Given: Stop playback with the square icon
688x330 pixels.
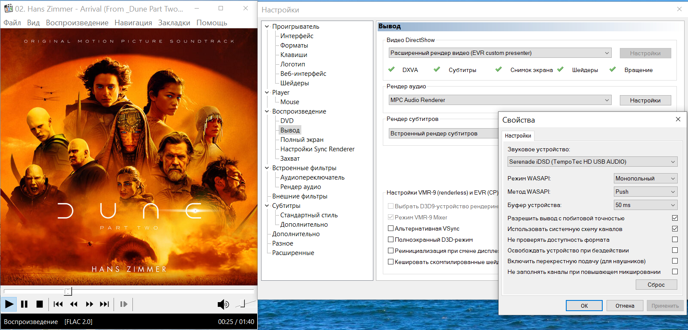Looking at the screenshot, I should (39, 304).
